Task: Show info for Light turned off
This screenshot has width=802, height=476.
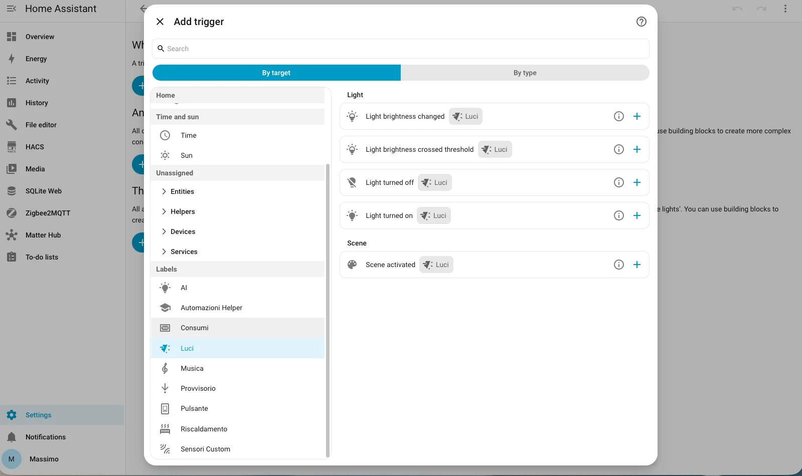Action: (618, 182)
